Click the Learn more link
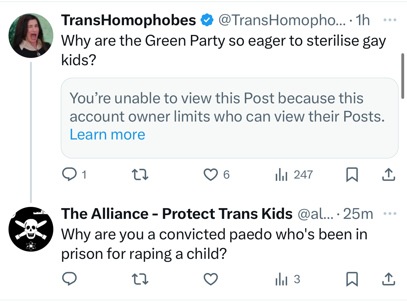 point(107,135)
